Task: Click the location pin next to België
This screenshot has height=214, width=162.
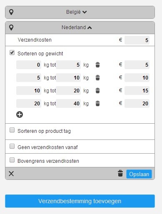Action: pyautogui.click(x=11, y=12)
